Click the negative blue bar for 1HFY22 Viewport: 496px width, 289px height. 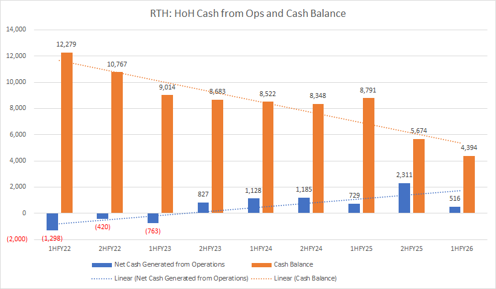[x=52, y=221]
